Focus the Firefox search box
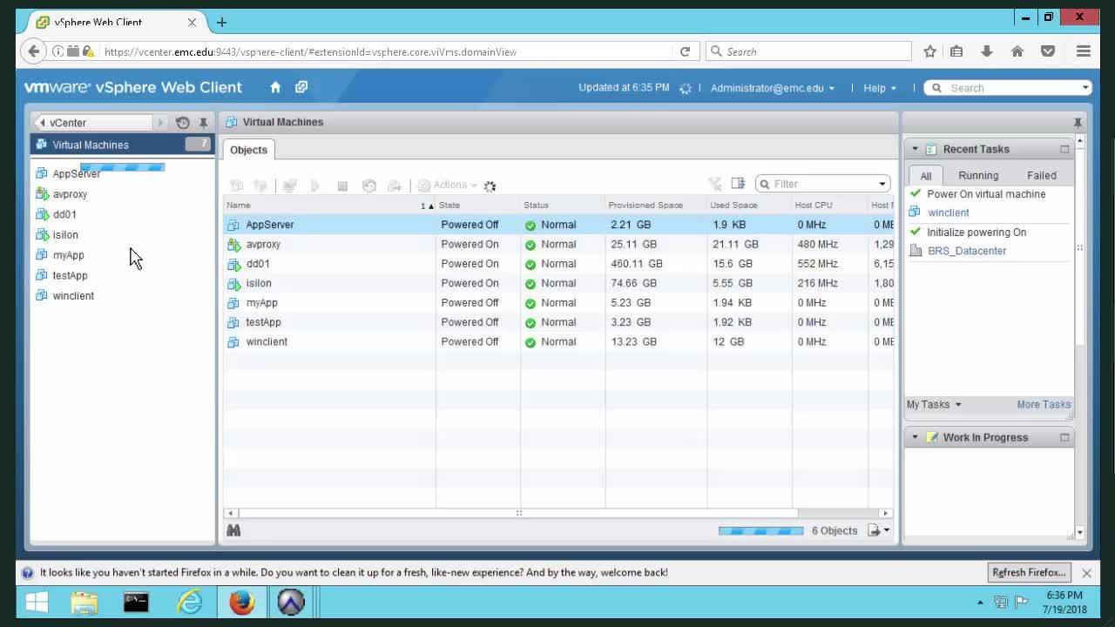Viewport: 1115px width, 627px height. pyautogui.click(x=808, y=51)
